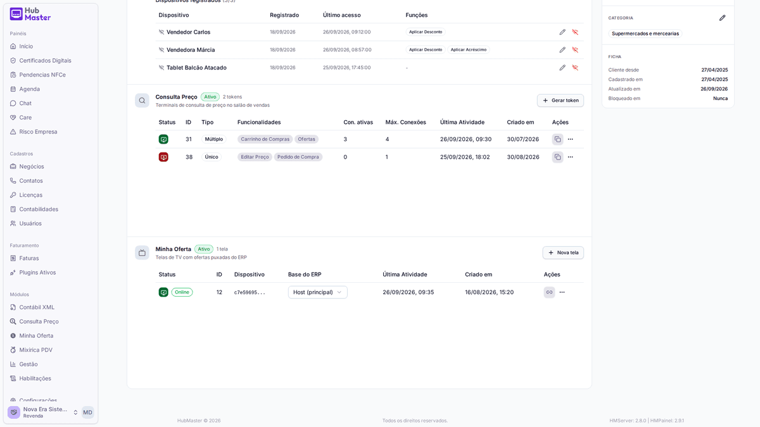The height and width of the screenshot is (427, 760).
Task: Click red status icon of token 38
Action: coord(163,157)
